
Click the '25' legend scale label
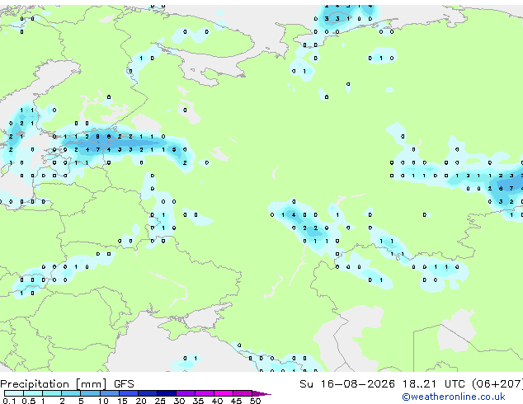click(x=160, y=401)
